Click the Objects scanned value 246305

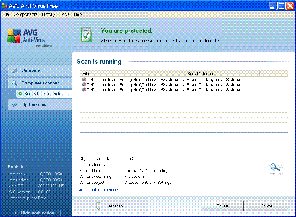pos(131,158)
